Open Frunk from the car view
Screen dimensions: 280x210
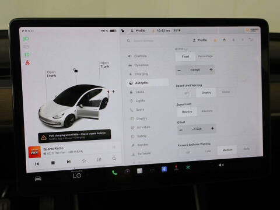point(51,74)
